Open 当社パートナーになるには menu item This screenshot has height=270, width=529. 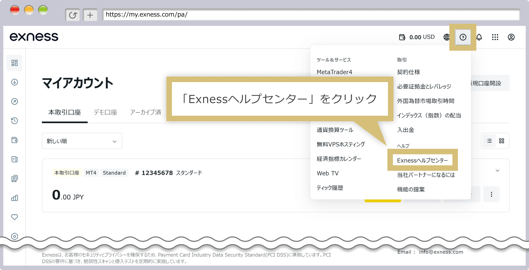point(426,175)
